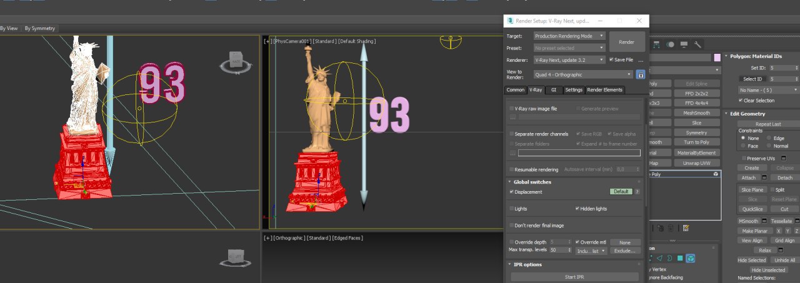Click Make Unique icon below the stack

661,228
